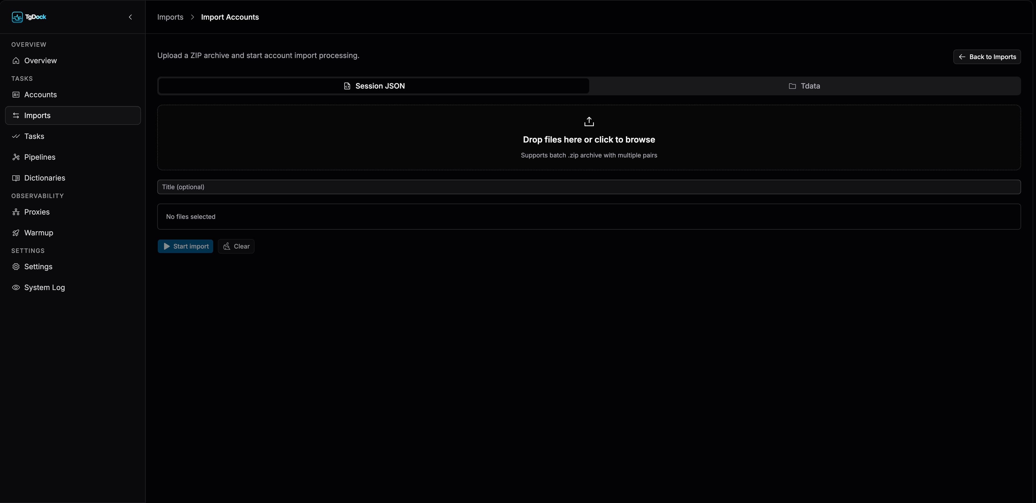1036x503 pixels.
Task: Focus the Title (optional) input field
Action: tap(589, 187)
